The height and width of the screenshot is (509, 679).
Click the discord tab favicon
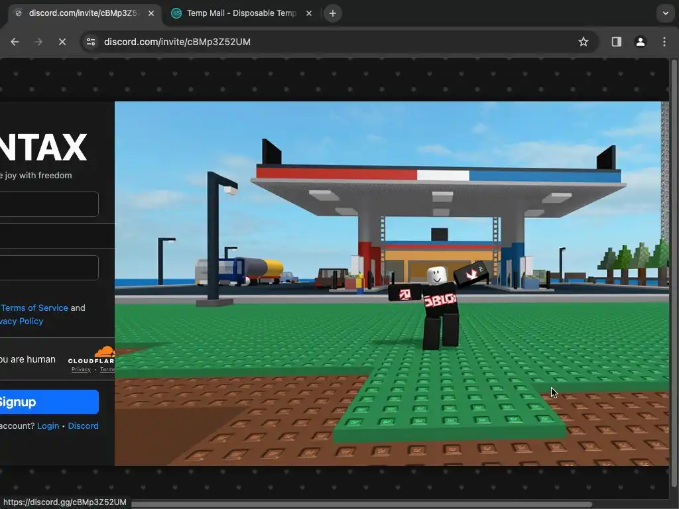(19, 13)
